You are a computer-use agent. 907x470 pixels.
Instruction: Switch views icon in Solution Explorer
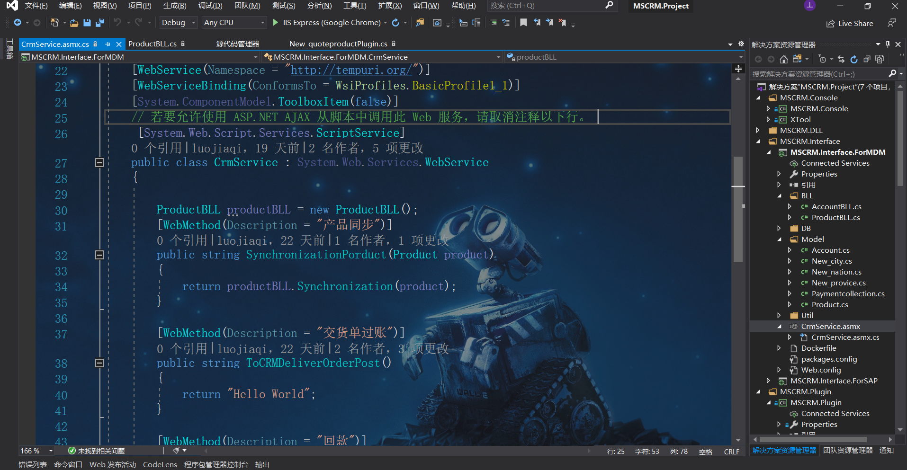tap(798, 59)
